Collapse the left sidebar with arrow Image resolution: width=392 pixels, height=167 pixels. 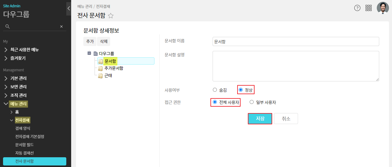tap(69, 9)
